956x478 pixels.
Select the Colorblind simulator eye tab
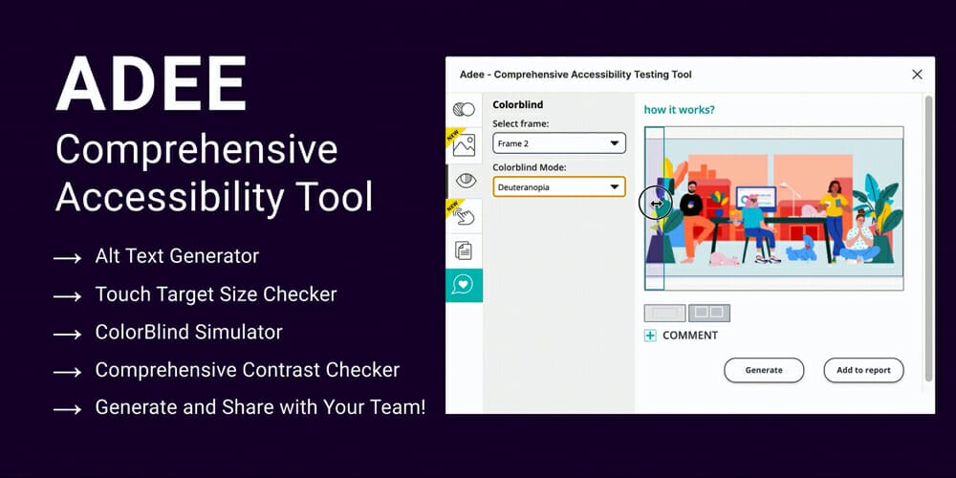pyautogui.click(x=464, y=181)
